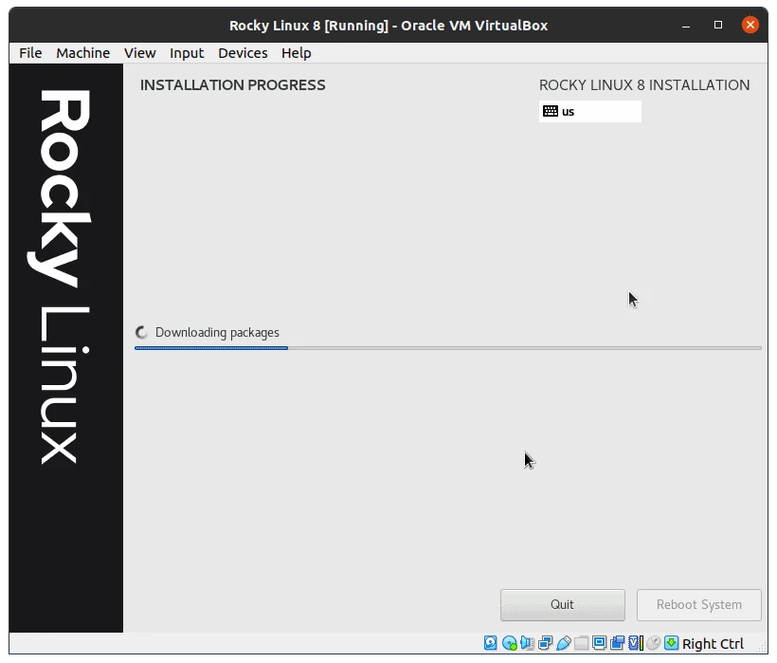Open the Input menu
The width and height of the screenshot is (777, 663).
click(187, 53)
